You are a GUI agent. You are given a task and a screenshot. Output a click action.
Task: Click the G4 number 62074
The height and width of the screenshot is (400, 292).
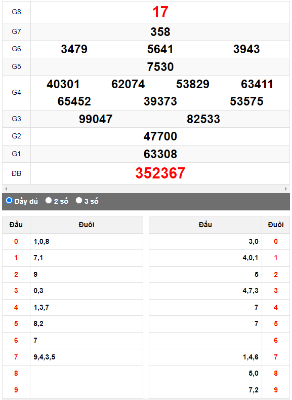[128, 84]
